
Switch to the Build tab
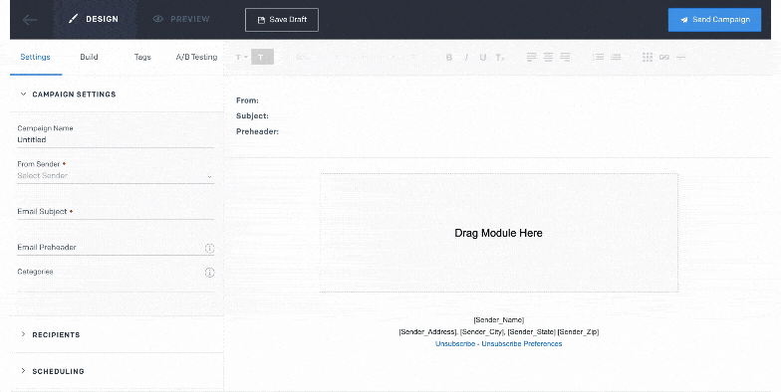90,57
